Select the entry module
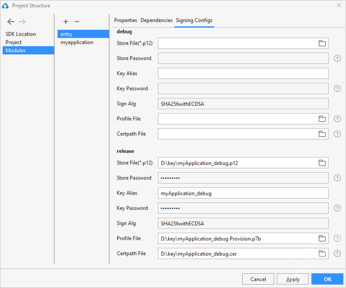This screenshot has height=288, width=346. click(x=83, y=34)
